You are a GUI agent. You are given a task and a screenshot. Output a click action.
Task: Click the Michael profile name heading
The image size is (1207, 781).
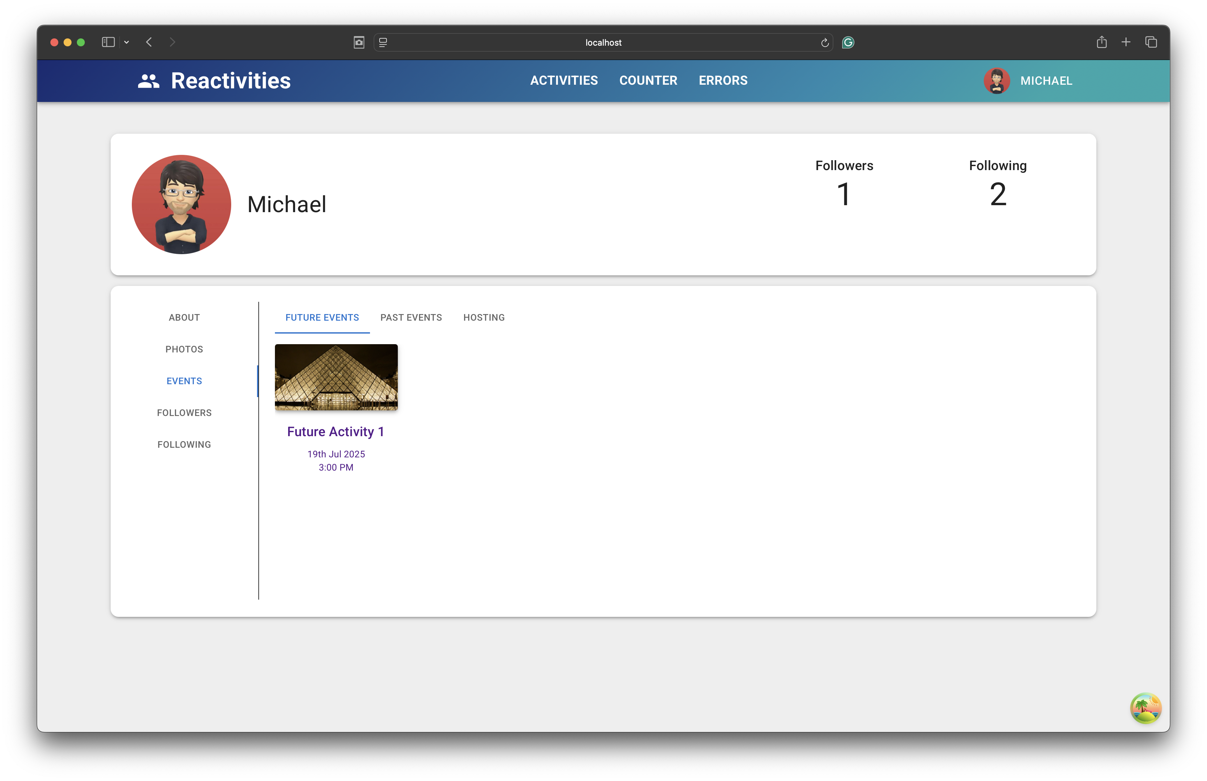click(287, 205)
